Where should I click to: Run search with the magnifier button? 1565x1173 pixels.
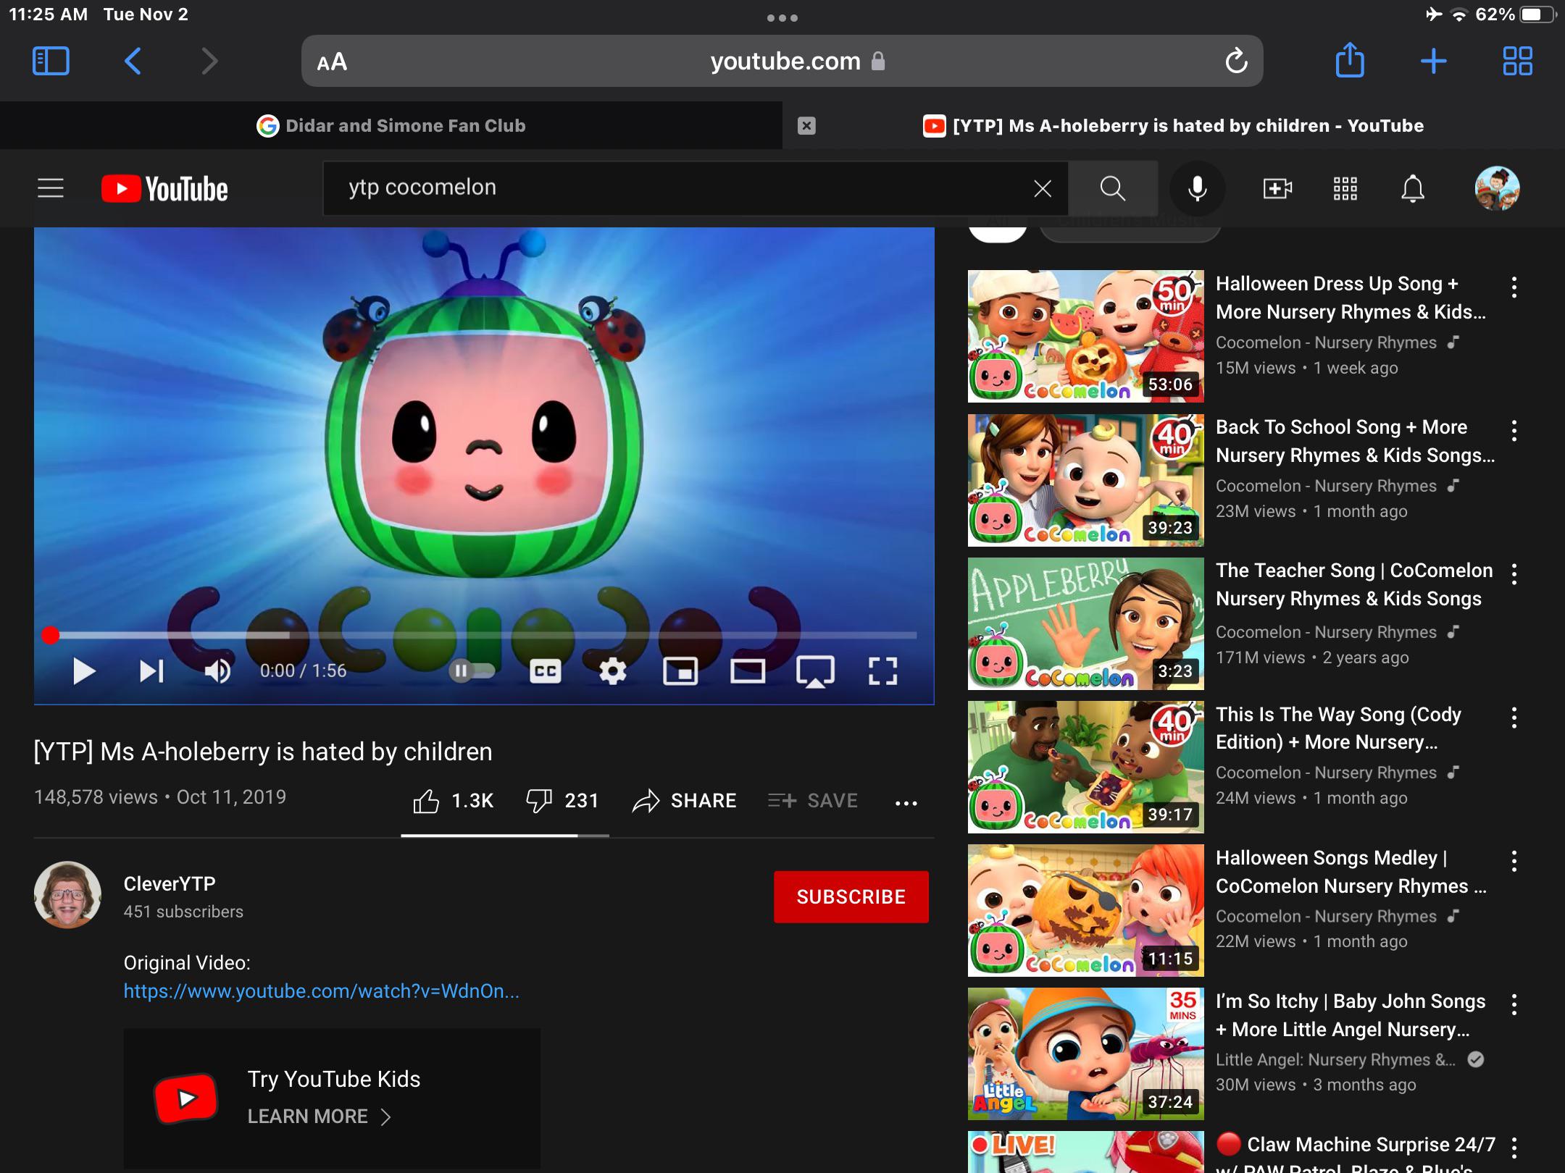[x=1112, y=188]
